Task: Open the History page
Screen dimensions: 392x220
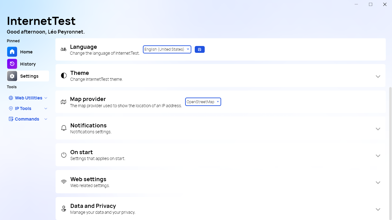Action: tap(28, 64)
